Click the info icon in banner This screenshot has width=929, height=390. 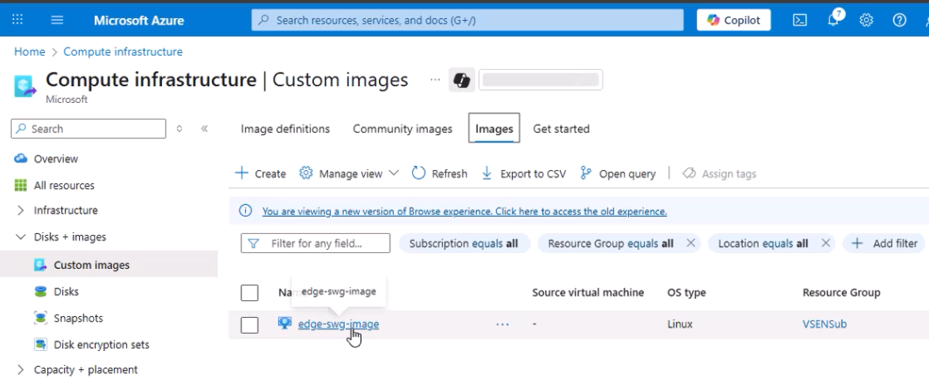245,211
